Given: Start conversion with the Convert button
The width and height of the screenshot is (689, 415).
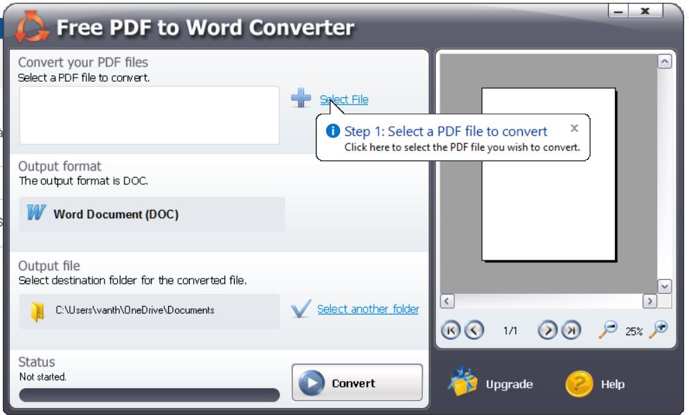Looking at the screenshot, I should 357,382.
